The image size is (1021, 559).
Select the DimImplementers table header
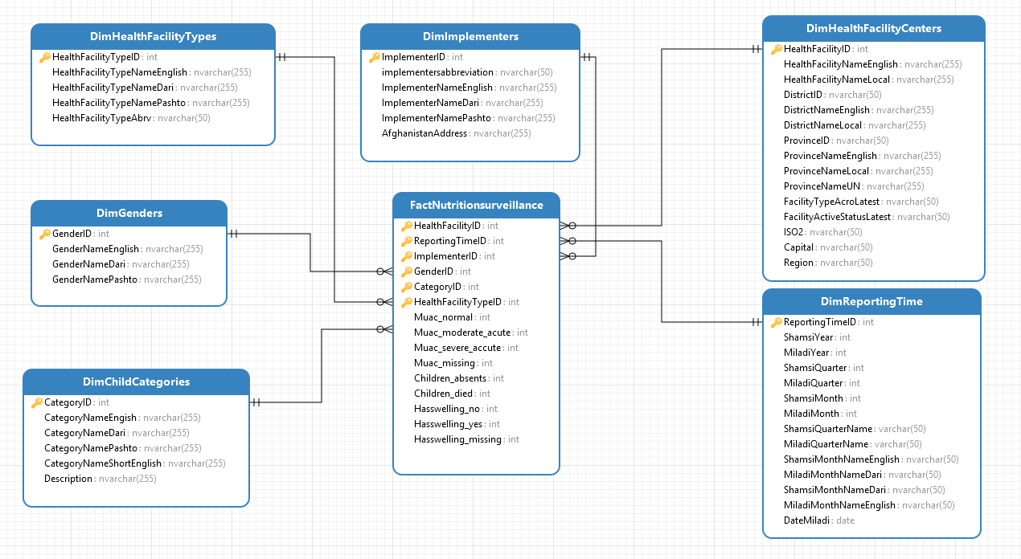(x=470, y=37)
